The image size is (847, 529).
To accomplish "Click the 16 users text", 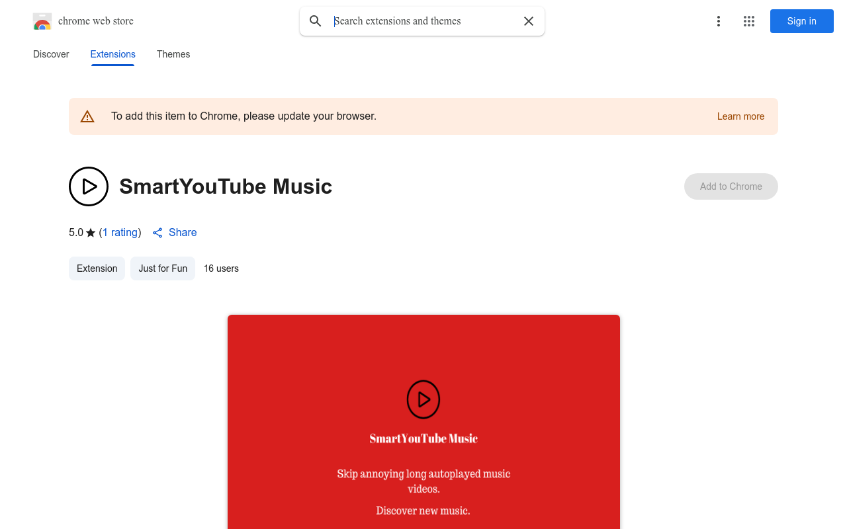I will [x=221, y=268].
